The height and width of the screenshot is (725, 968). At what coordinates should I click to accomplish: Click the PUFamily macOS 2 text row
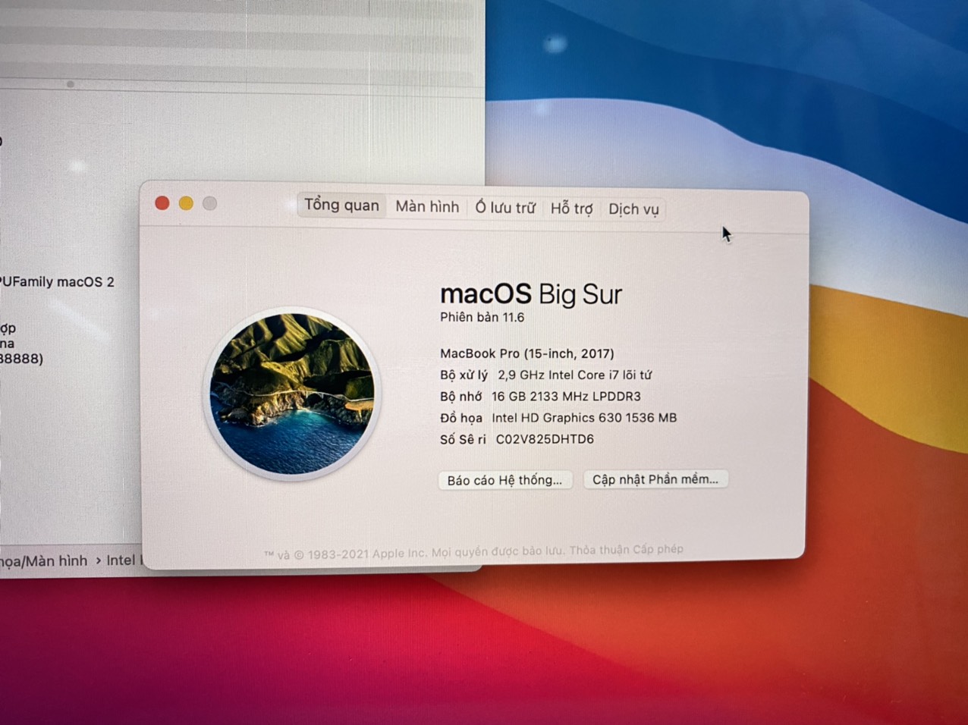tap(57, 282)
